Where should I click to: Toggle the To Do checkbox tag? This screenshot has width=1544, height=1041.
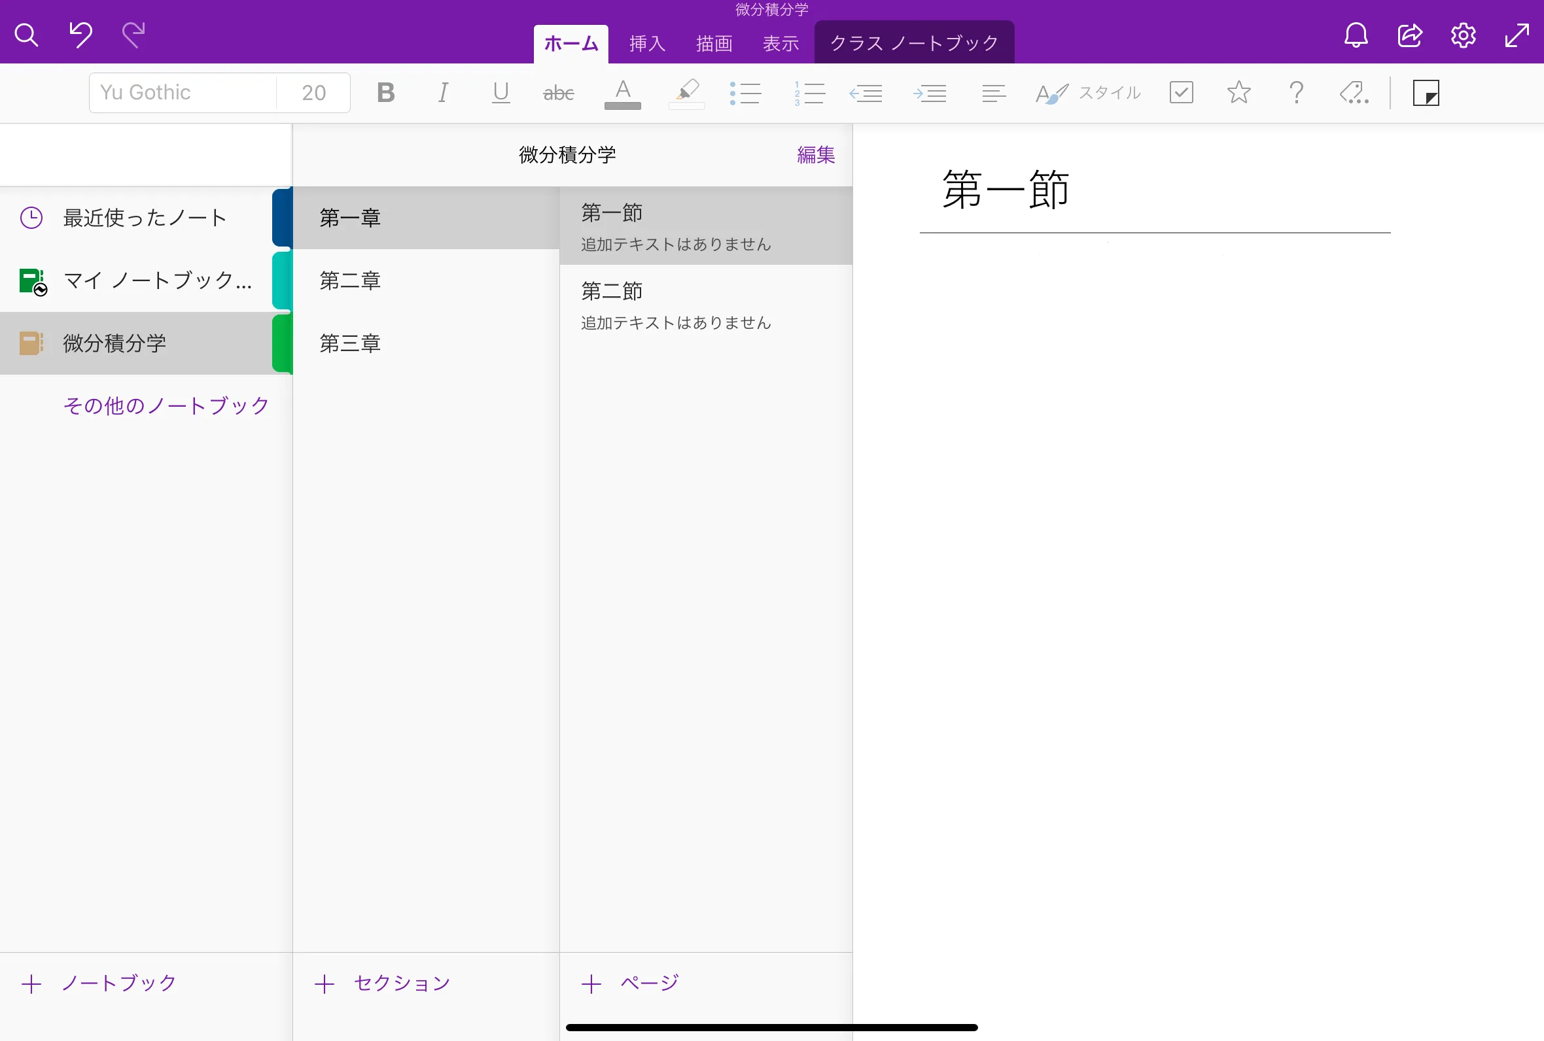tap(1181, 93)
